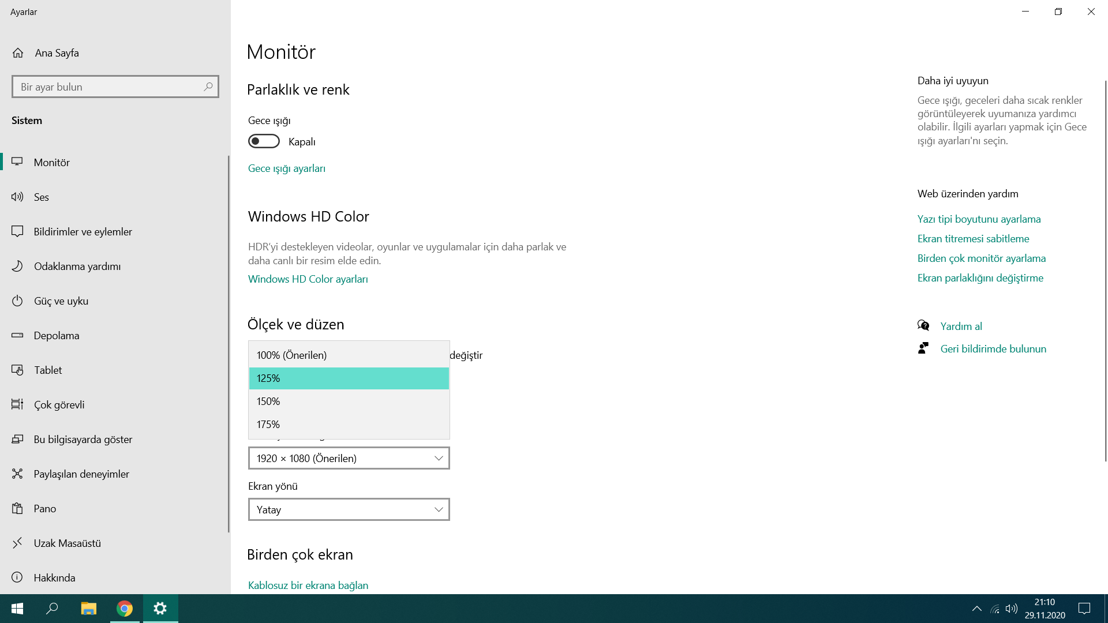Click Windows HD Color ayarları link
The image size is (1108, 623).
(308, 279)
